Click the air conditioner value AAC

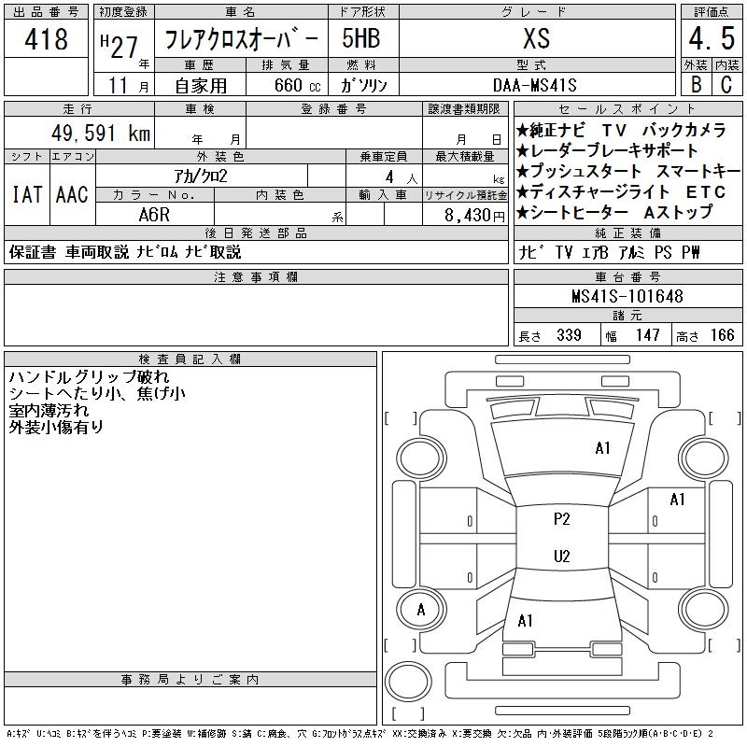coord(72,194)
